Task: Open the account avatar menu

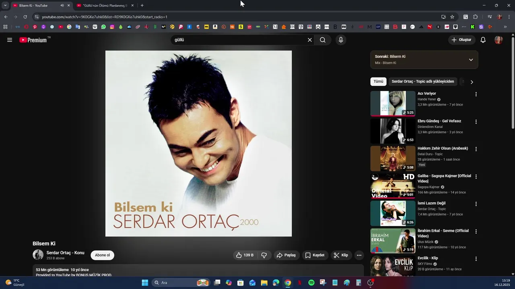Action: click(x=499, y=40)
